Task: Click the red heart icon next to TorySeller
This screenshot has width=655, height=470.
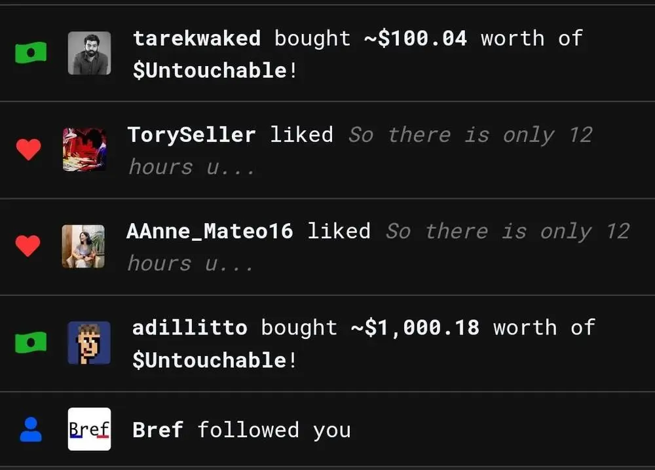Action: [29, 150]
